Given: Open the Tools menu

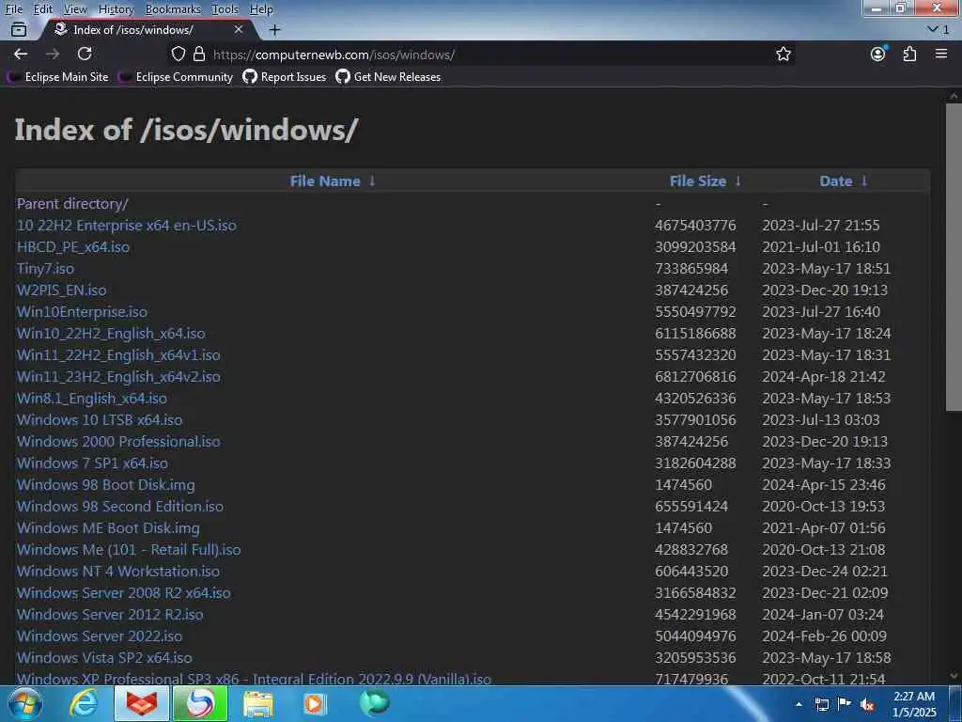Looking at the screenshot, I should click(x=225, y=9).
